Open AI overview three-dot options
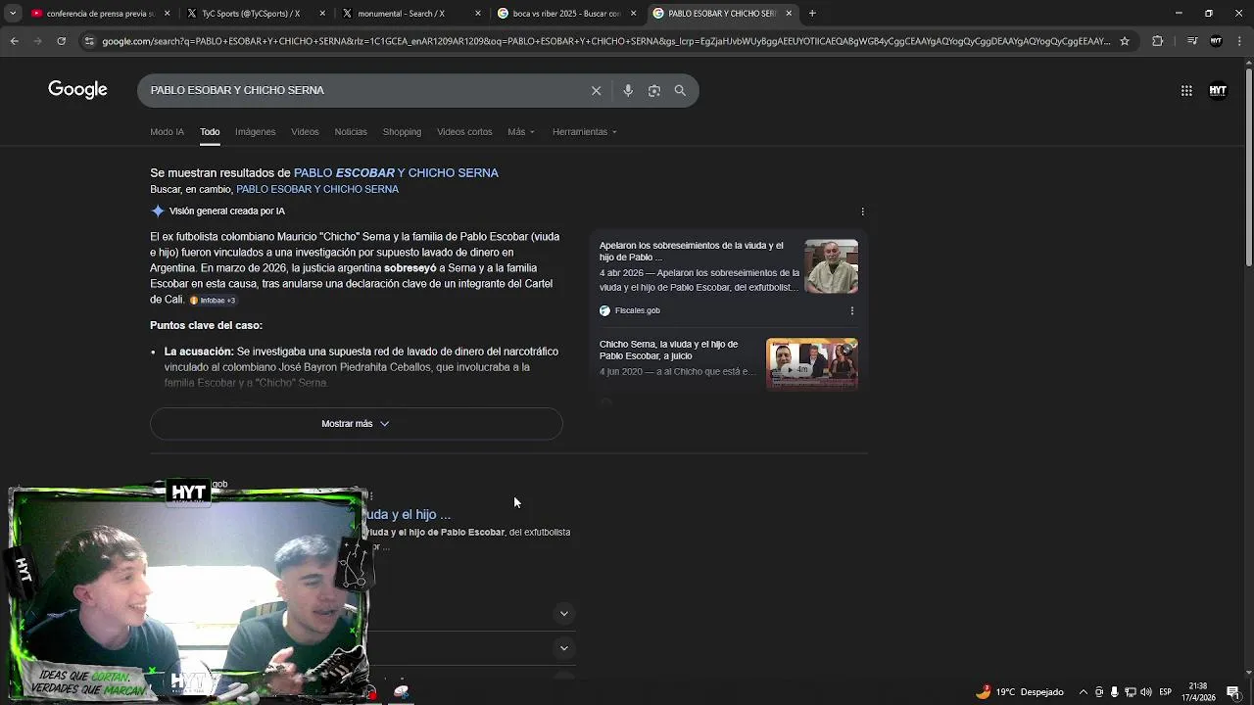This screenshot has height=705, width=1254. 862,211
